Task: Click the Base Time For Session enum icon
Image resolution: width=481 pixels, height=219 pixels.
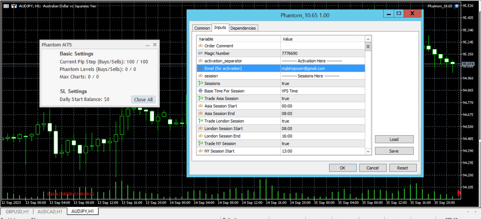Action: 201,91
